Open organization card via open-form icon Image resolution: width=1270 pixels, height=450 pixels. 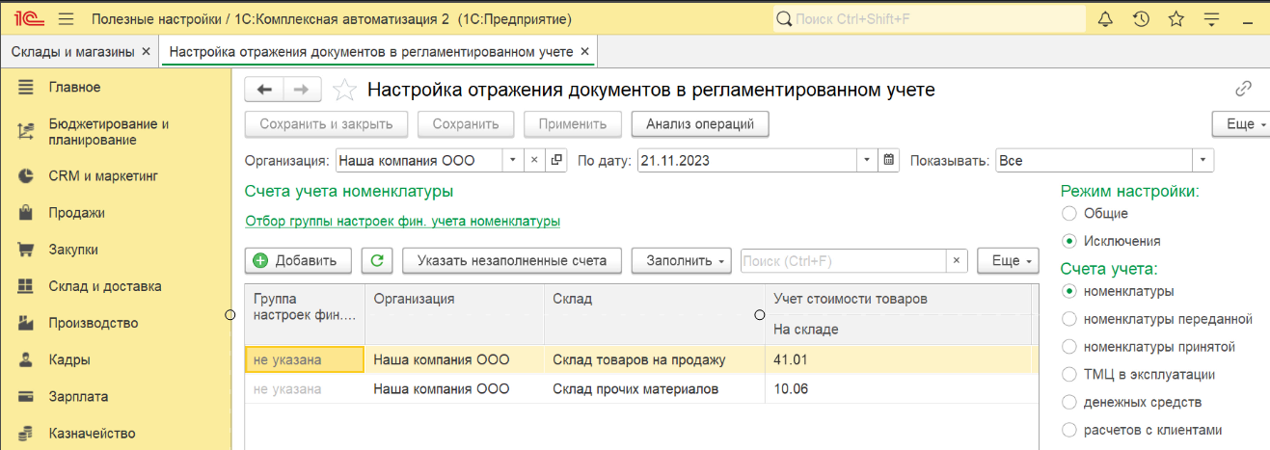pos(556,161)
